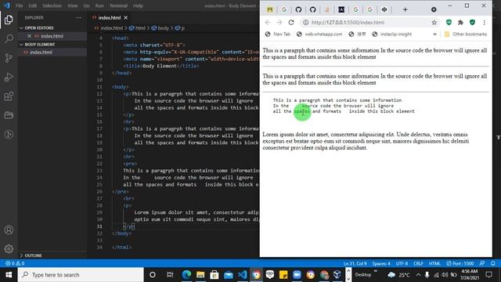This screenshot has width=501, height=282.
Task: Open the web.whatsapp.com bookmark
Action: 319,34
